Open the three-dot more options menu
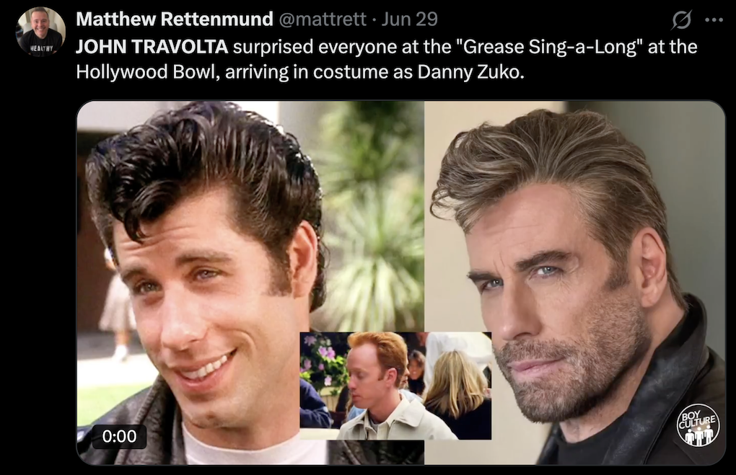736x475 pixels. coord(714,19)
